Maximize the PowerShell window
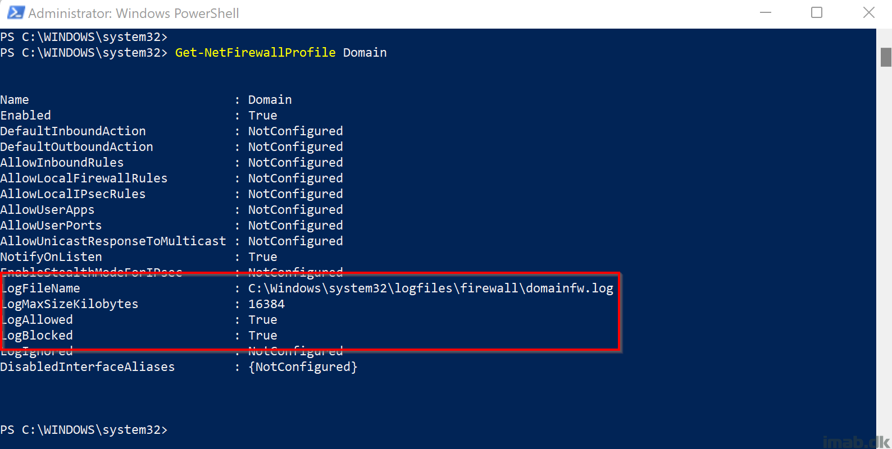Screen dimensions: 892x449 [x=817, y=13]
